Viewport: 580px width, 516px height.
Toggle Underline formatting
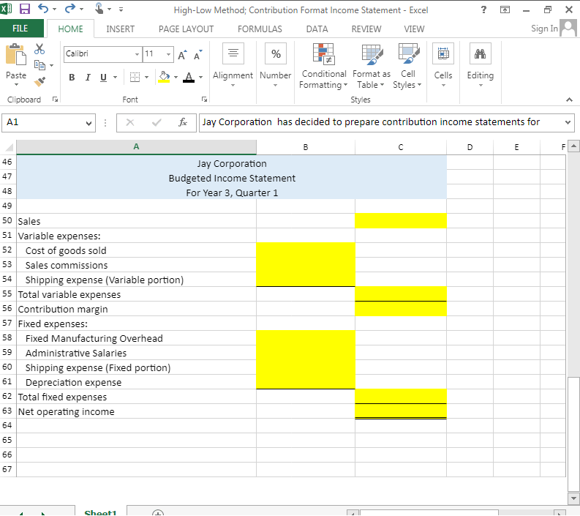(104, 77)
